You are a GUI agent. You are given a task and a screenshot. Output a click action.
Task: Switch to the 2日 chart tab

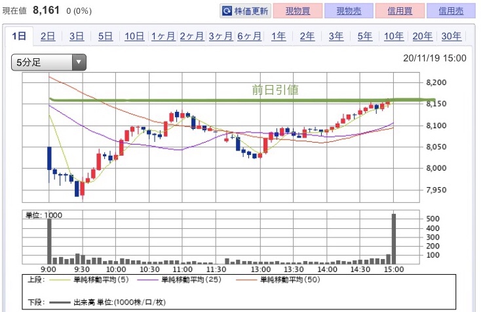[48, 36]
